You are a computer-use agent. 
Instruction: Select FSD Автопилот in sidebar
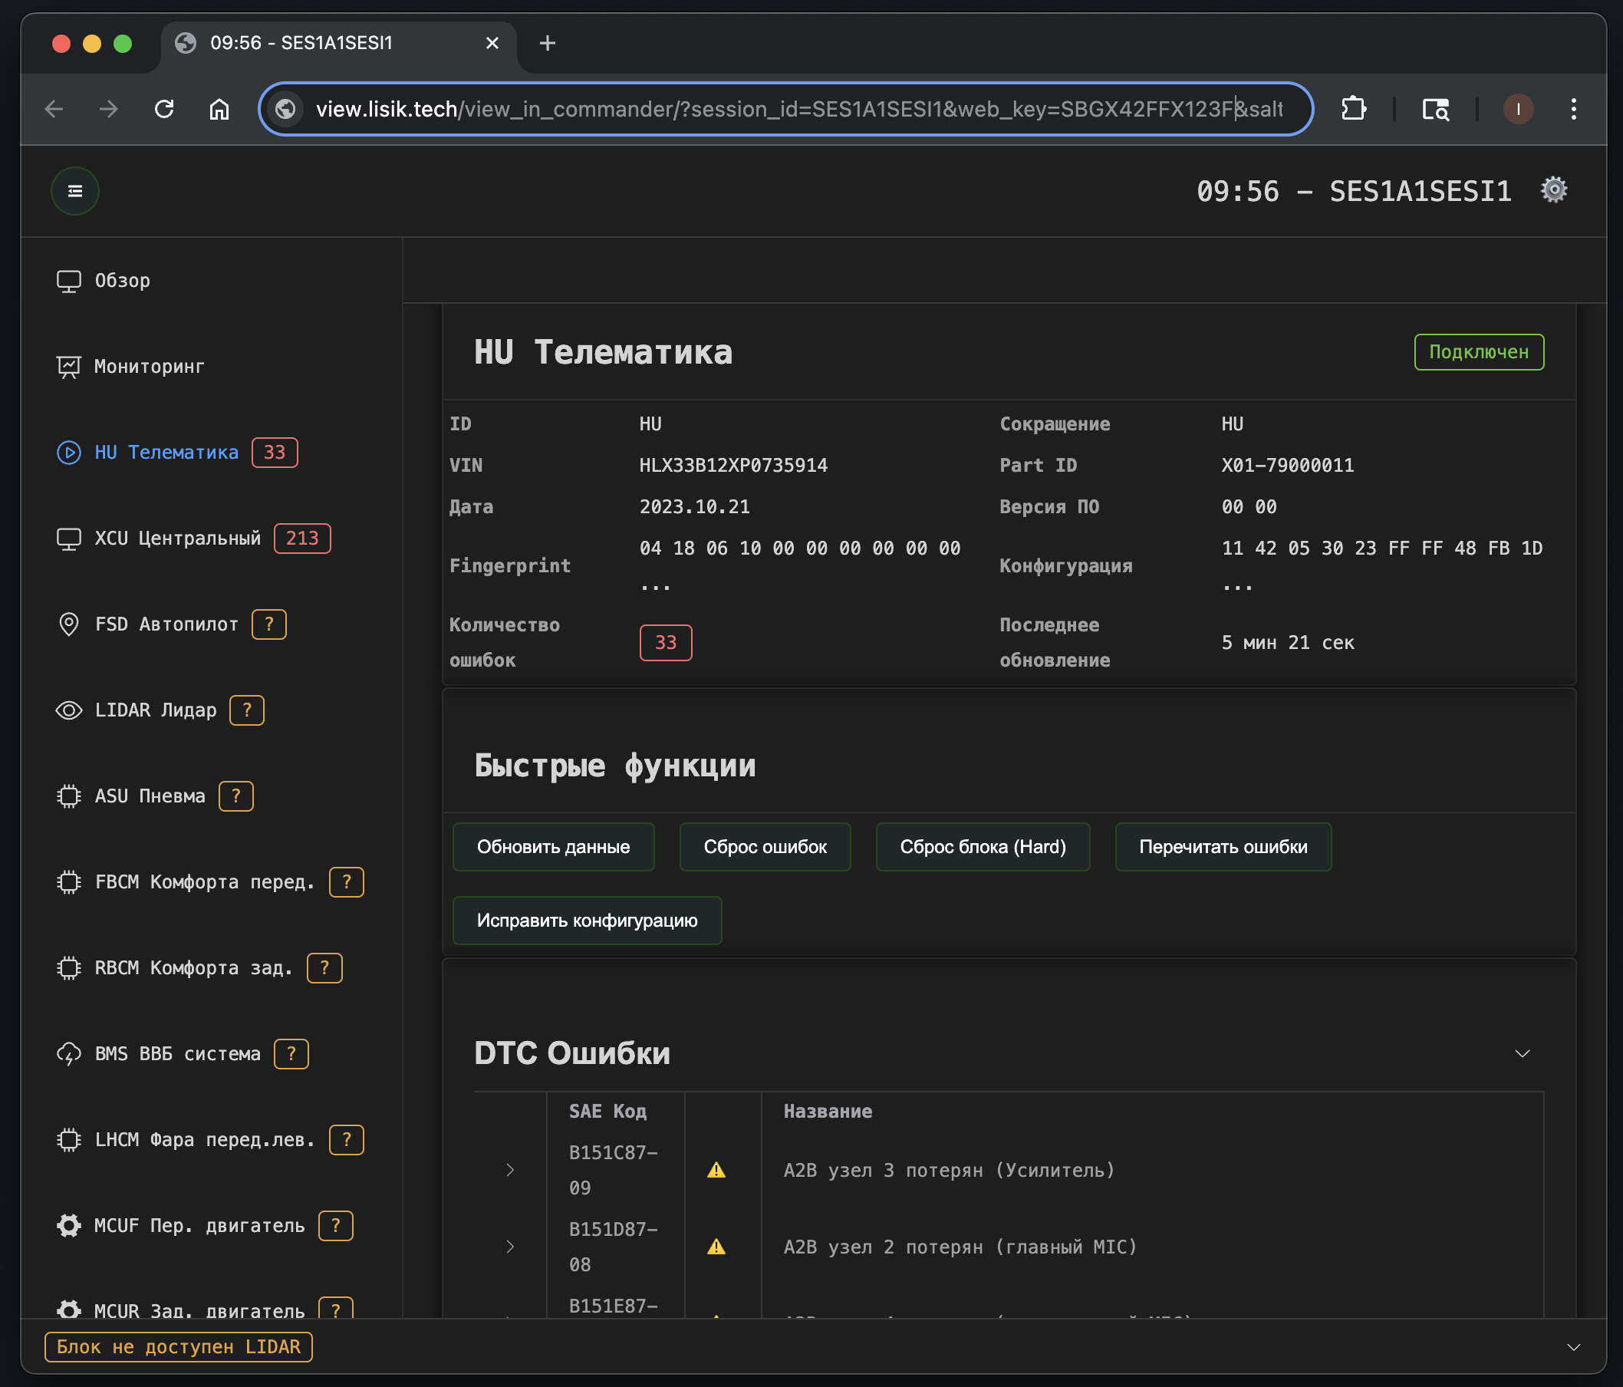[x=167, y=624]
